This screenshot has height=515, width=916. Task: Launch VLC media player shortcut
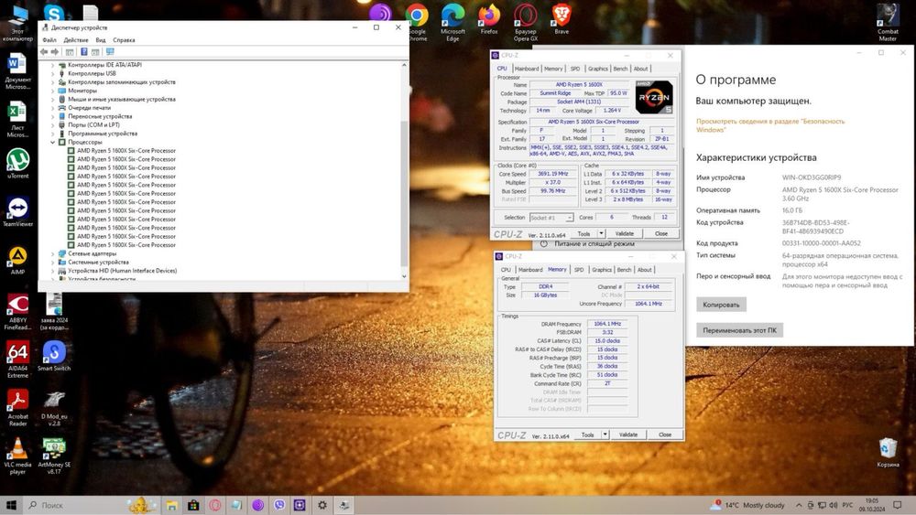click(x=17, y=456)
